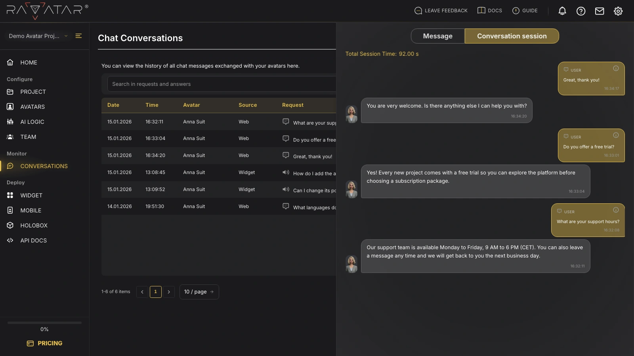Image resolution: width=634 pixels, height=356 pixels.
Task: Focus the search requests and answers field
Action: pos(222,84)
